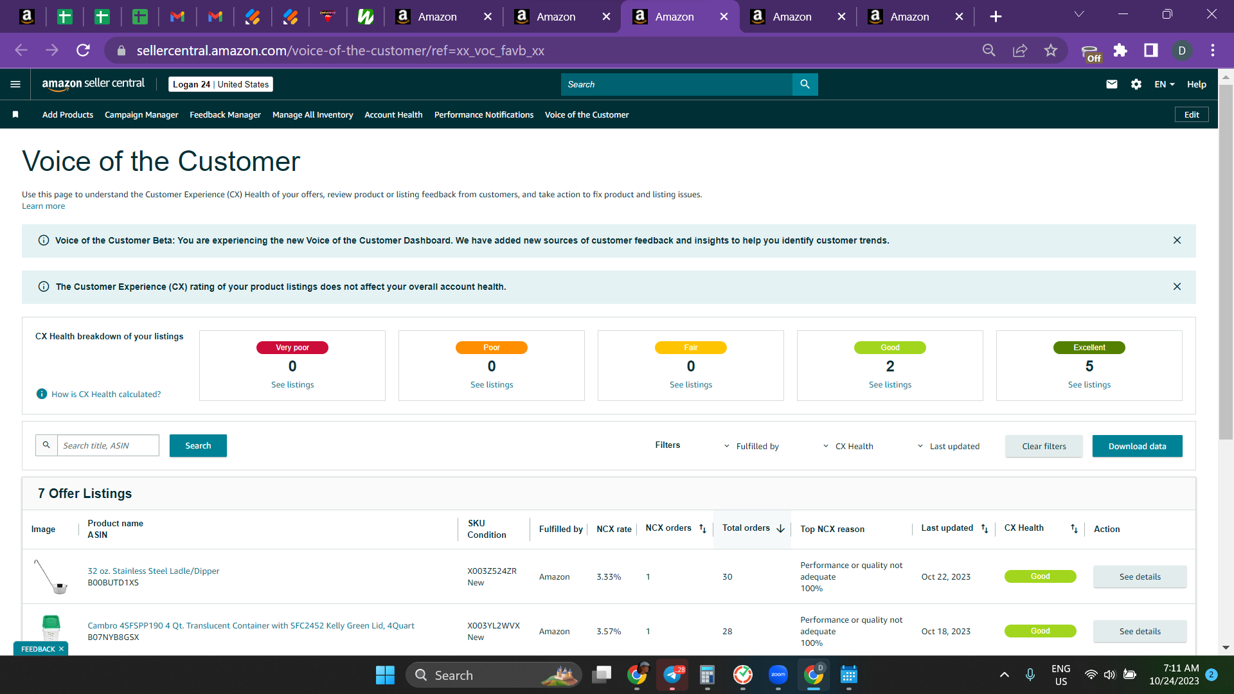Open the browser extensions puzzle icon
1234x694 pixels.
[x=1120, y=50]
